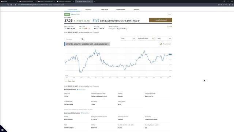Image resolution: width=234 pixels, height=132 pixels.
Task: Click the send arrow icon in the browser toolbar
Action: [223, 5]
